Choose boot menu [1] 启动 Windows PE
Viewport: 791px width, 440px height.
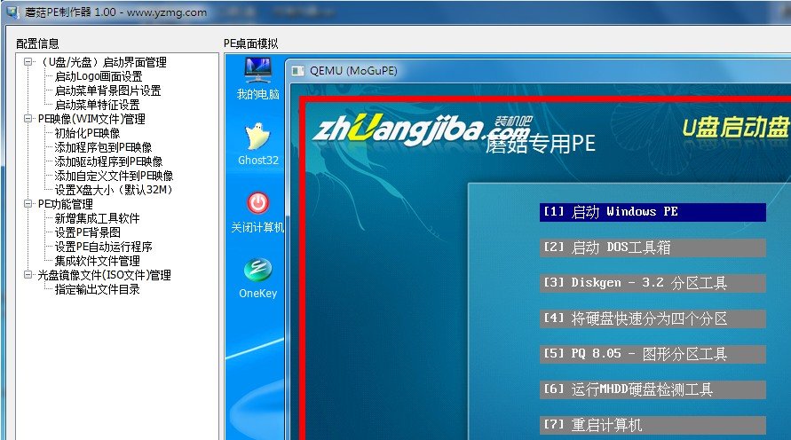click(x=653, y=212)
